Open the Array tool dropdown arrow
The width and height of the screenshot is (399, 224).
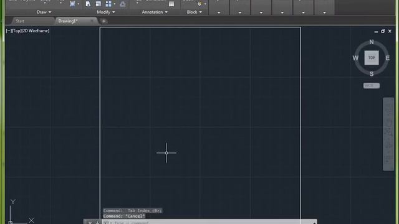click(114, 4)
